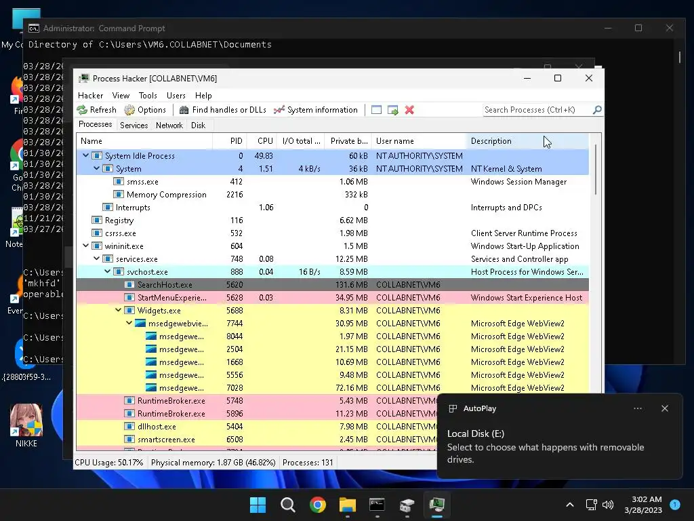Open Find handles or DLLs
694x521 pixels.
222,110
